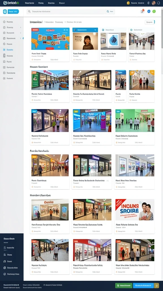
Task: Click the blue round icon in toolbar
Action: tap(149, 11)
